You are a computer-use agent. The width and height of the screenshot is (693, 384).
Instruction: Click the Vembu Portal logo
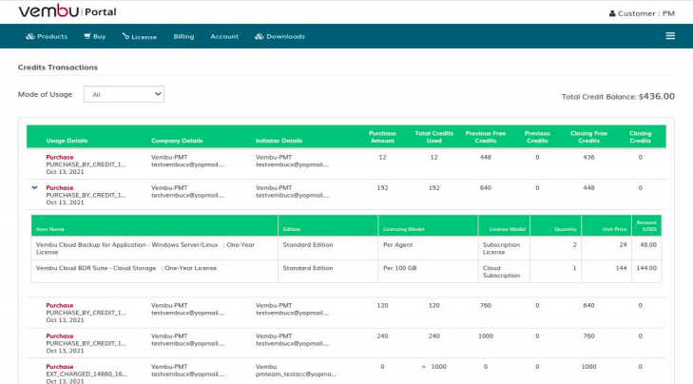click(x=67, y=11)
